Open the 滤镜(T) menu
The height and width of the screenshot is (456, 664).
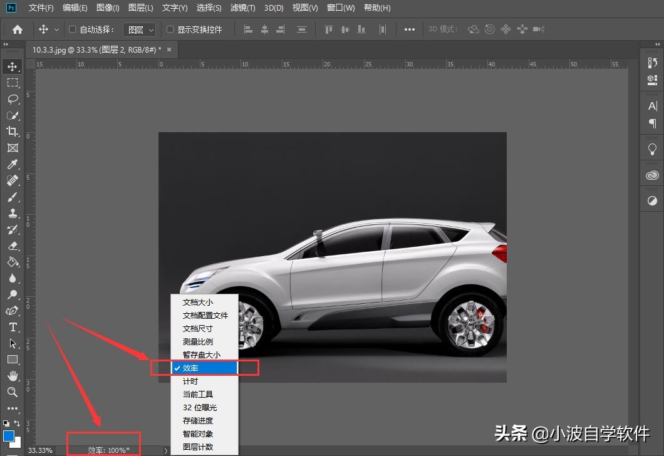pos(242,8)
